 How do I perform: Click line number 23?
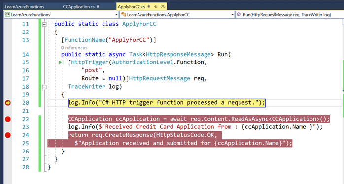[x=26, y=127]
